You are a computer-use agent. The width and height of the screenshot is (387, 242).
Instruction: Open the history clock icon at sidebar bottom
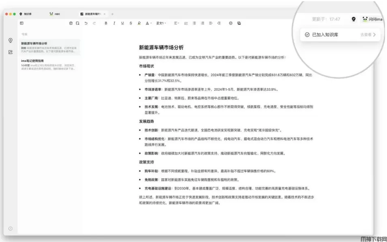11,229
